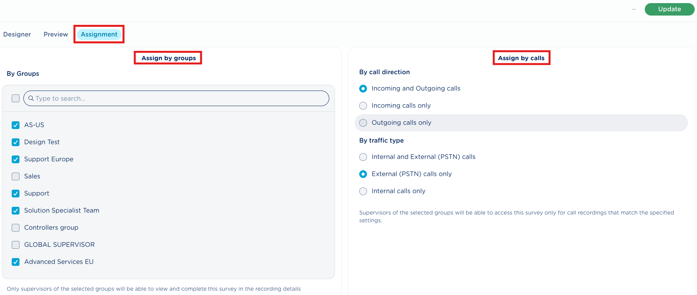
Task: Select Internal and External (PSTN) calls
Action: 363,157
